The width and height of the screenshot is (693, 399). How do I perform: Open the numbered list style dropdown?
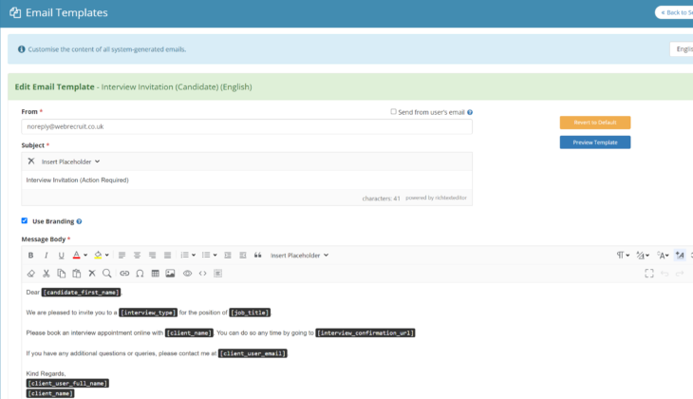coord(188,256)
